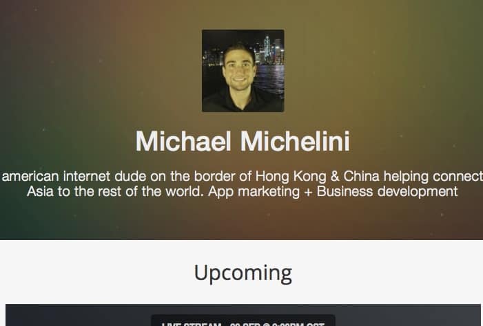Click 'rest of the world' text in bio
The height and width of the screenshot is (326, 483).
151,191
